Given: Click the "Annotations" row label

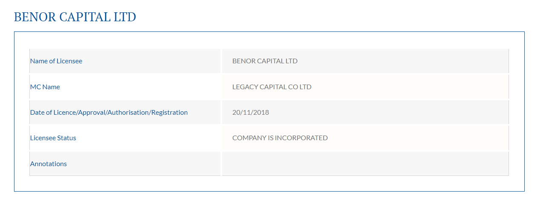Looking at the screenshot, I should 49,164.
